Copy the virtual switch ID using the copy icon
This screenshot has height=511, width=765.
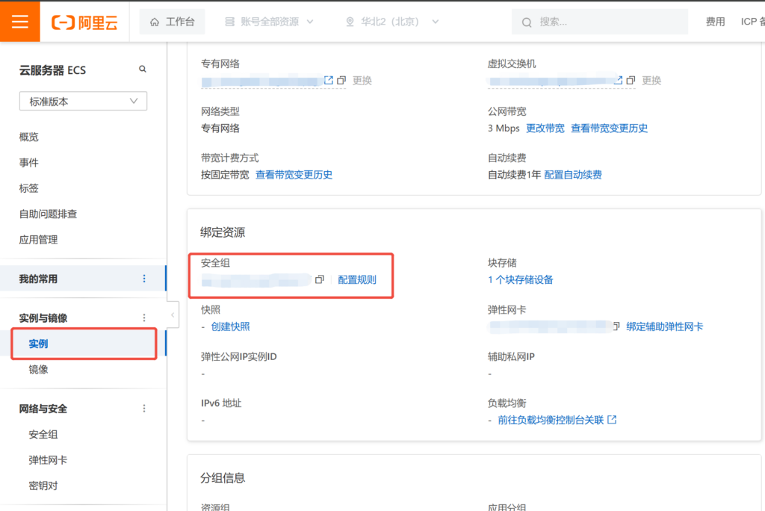[631, 80]
